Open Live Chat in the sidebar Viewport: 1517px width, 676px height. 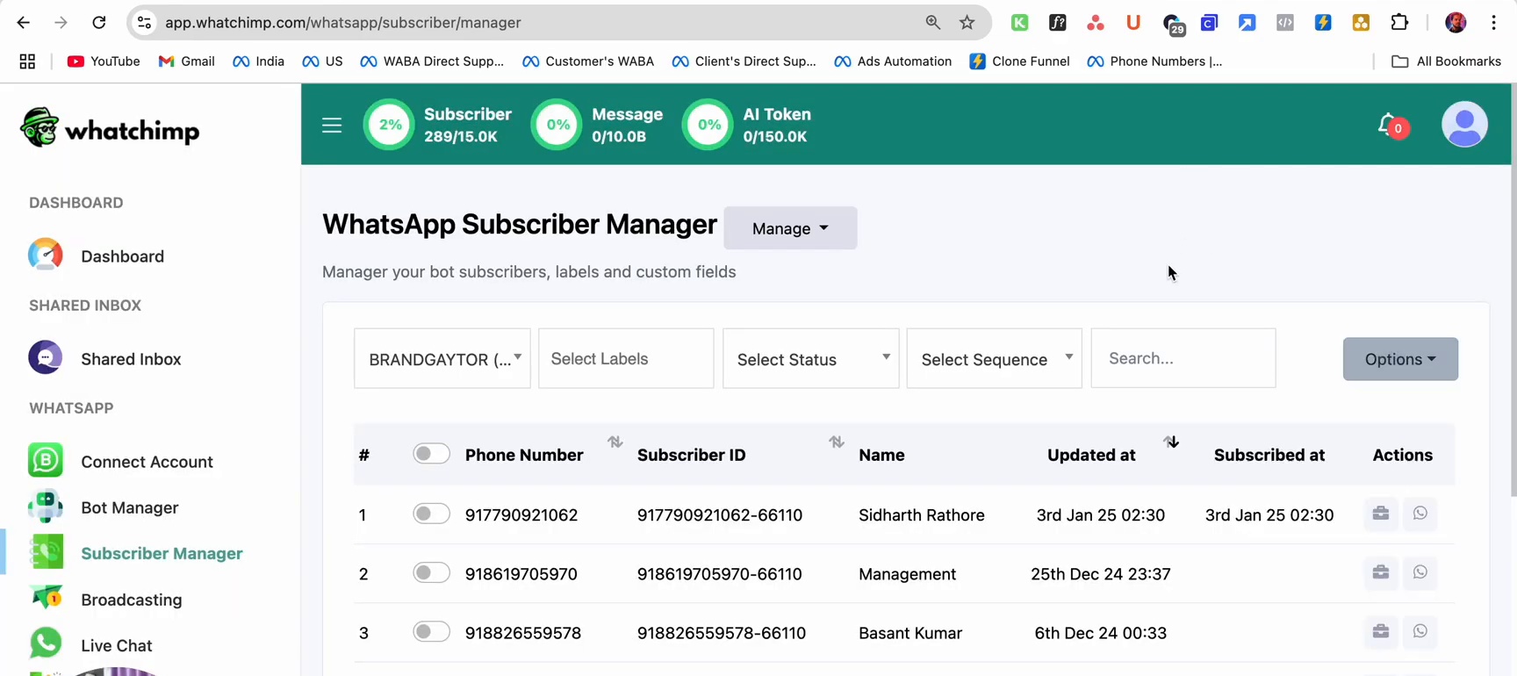pyautogui.click(x=116, y=645)
